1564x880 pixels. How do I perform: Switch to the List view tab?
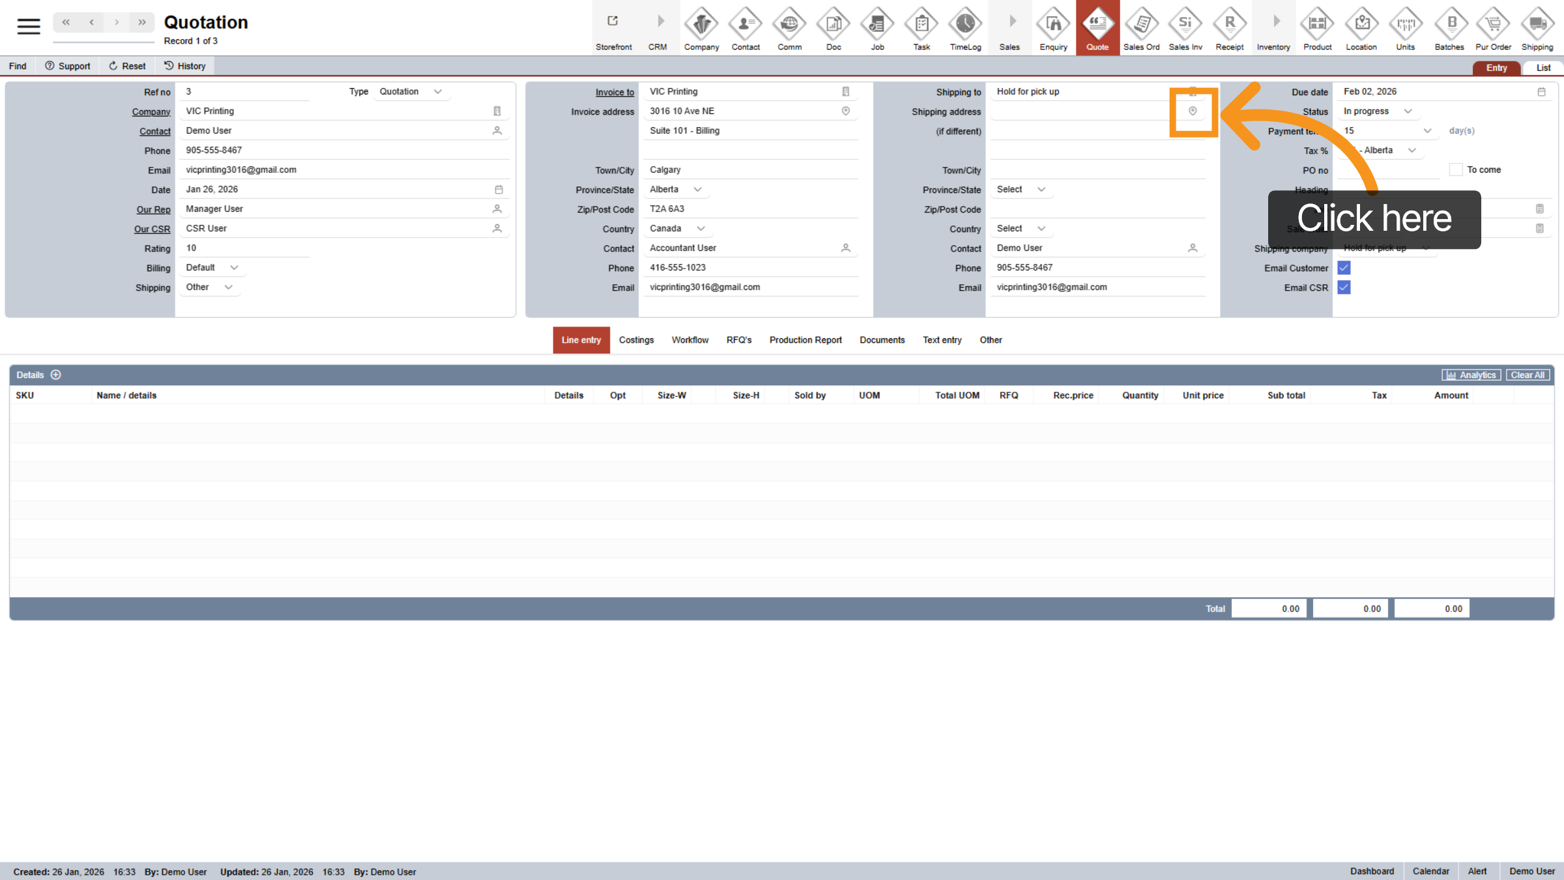1543,68
